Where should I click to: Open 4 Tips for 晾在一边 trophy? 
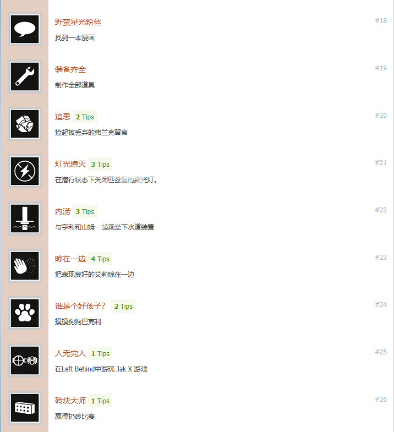coord(100,259)
